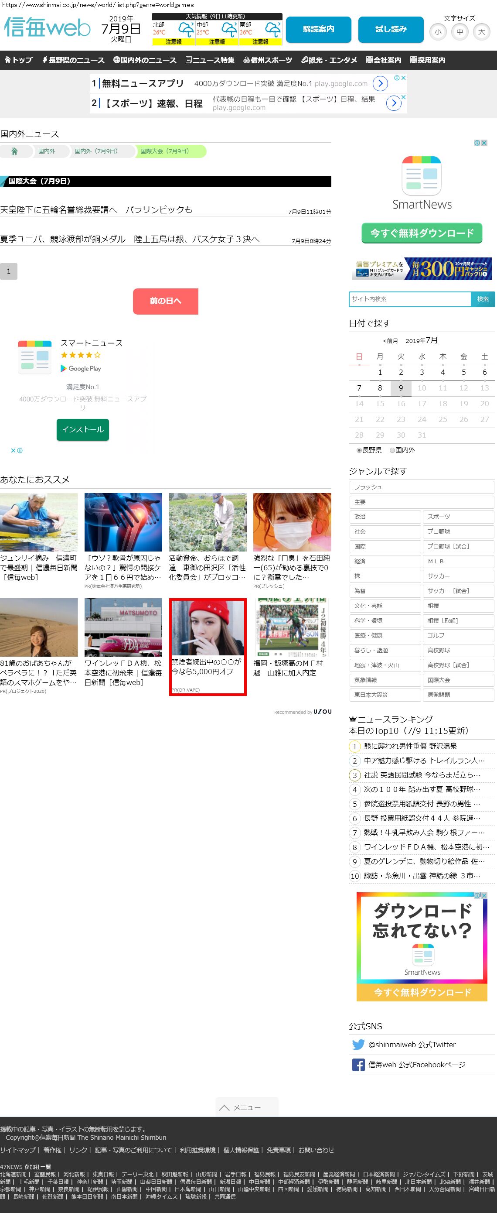497x1213 pixels.
Task: Click arrow icon on 無料ニュースアプリ ad
Action: [x=380, y=83]
